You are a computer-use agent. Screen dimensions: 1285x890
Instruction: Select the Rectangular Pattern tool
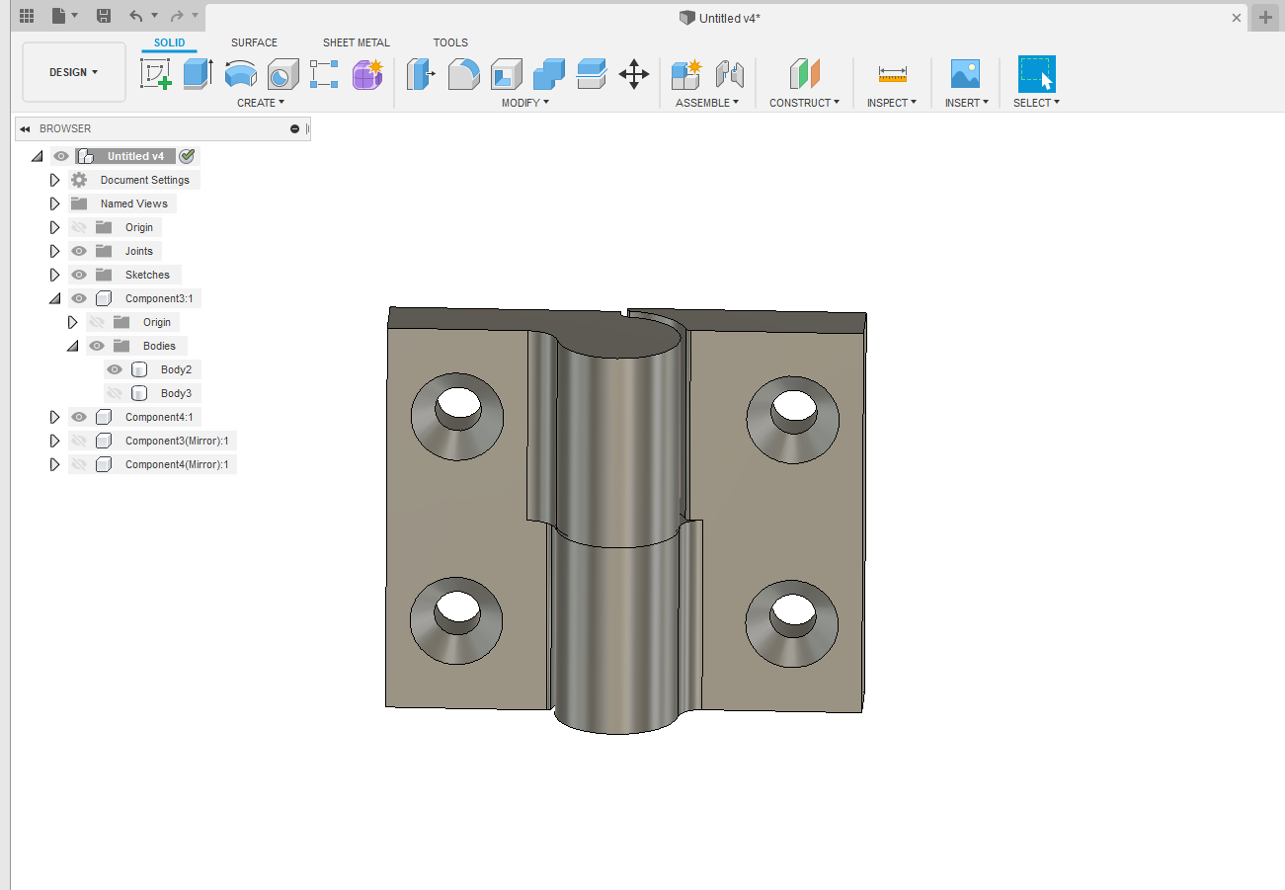click(x=324, y=74)
